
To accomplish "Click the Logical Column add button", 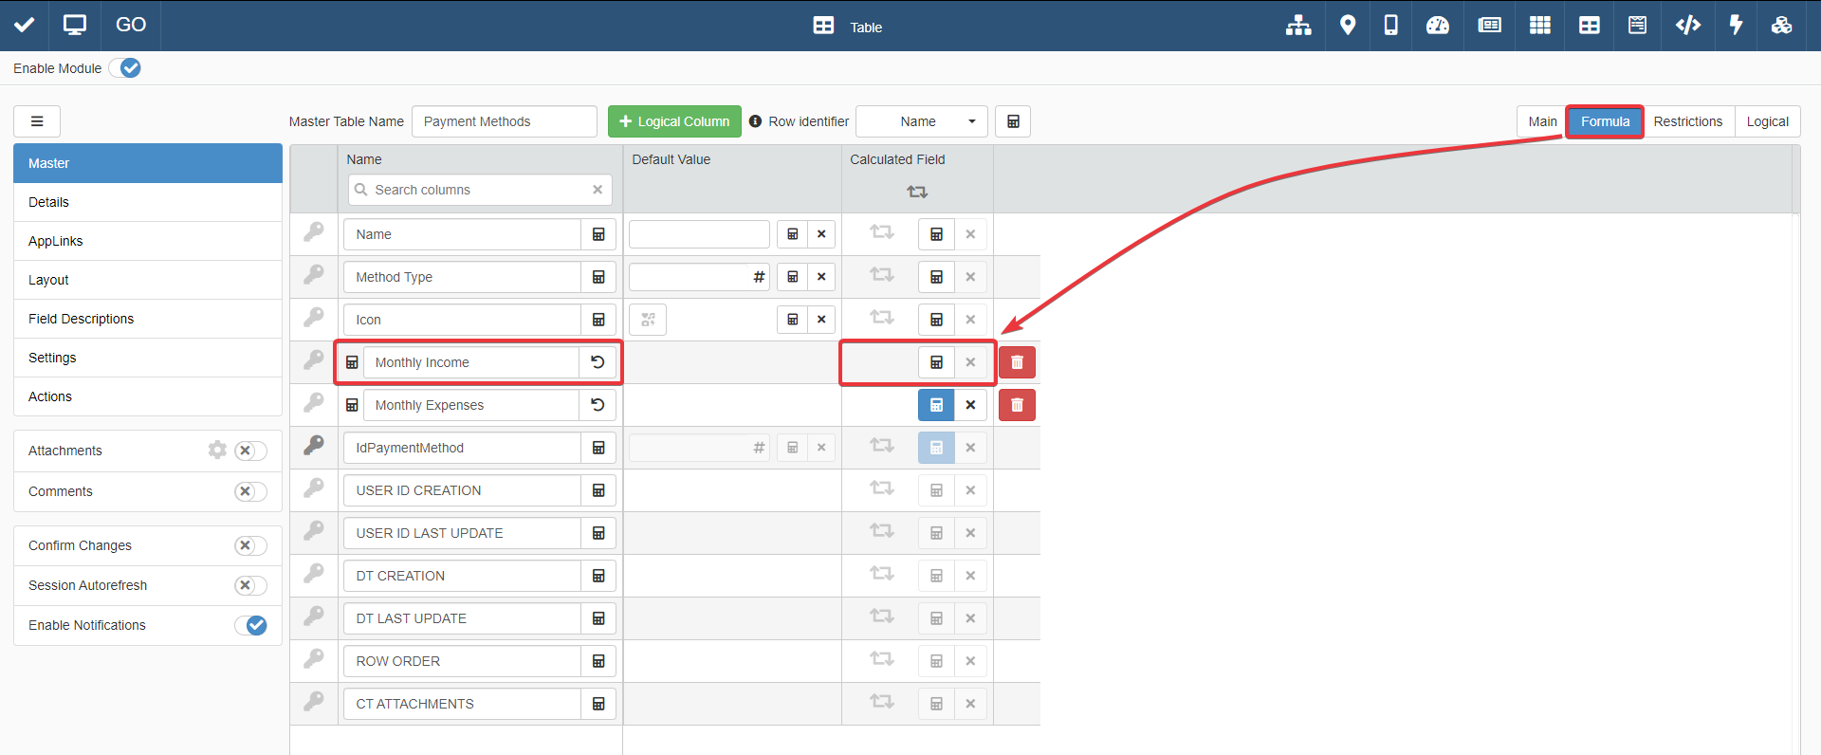I will [x=674, y=121].
